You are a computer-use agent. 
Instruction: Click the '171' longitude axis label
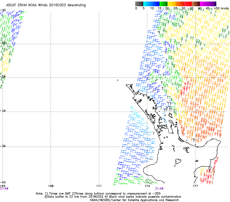[x=99, y=186]
